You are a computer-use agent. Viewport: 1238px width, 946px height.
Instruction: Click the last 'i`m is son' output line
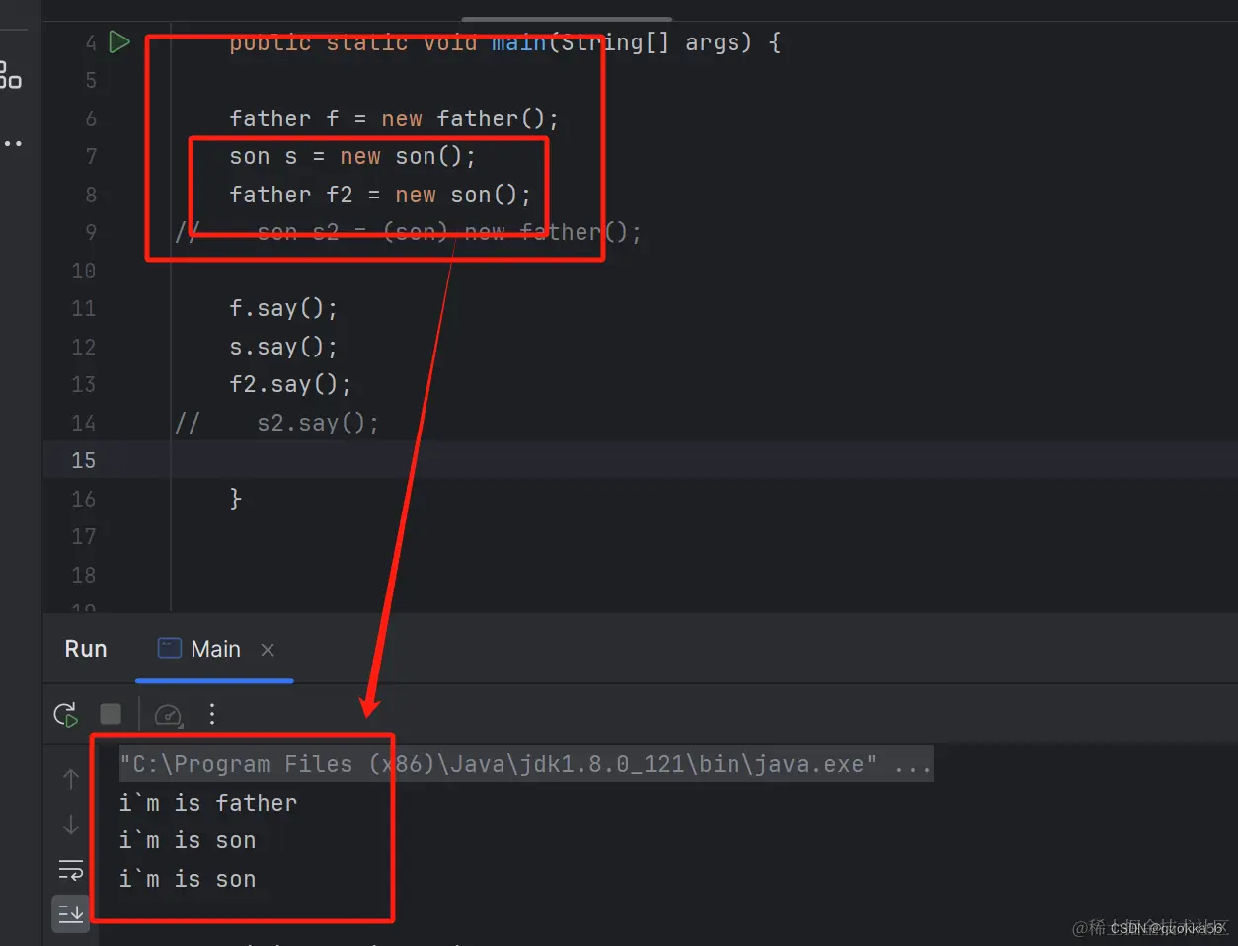[x=188, y=879]
